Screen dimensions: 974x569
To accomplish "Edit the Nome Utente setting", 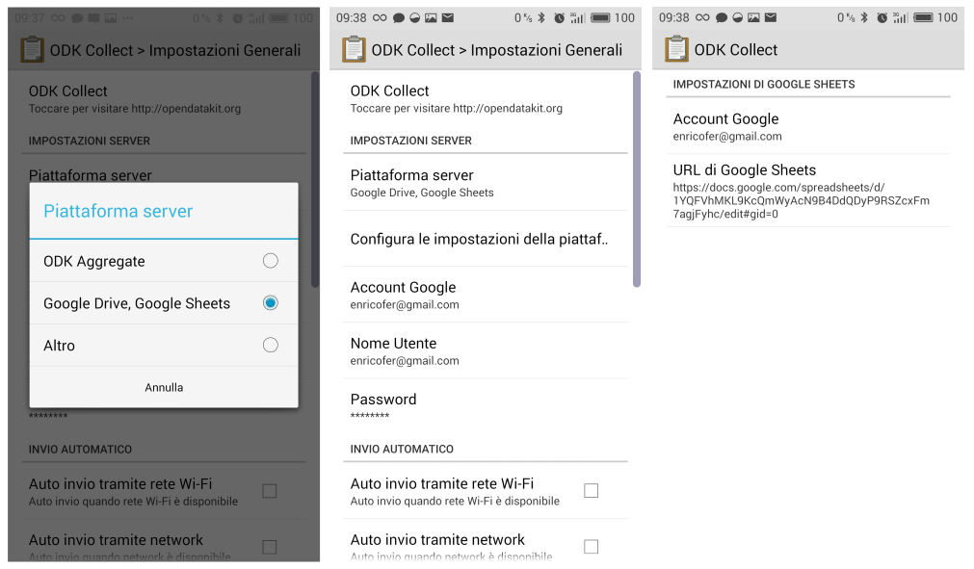I will click(x=486, y=350).
